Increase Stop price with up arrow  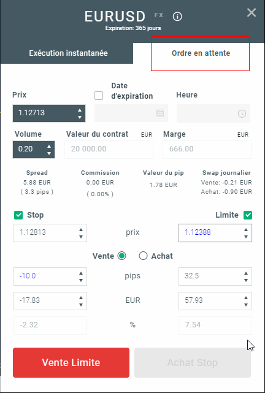[x=81, y=229]
